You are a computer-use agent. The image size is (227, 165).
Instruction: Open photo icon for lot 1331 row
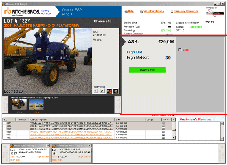(x=163, y=135)
